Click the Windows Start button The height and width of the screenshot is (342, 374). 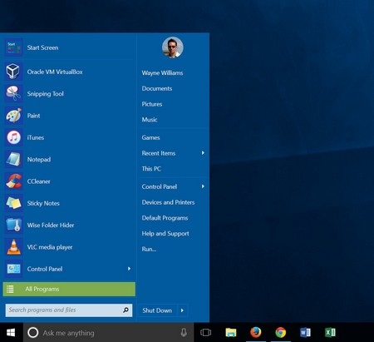pos(11,332)
